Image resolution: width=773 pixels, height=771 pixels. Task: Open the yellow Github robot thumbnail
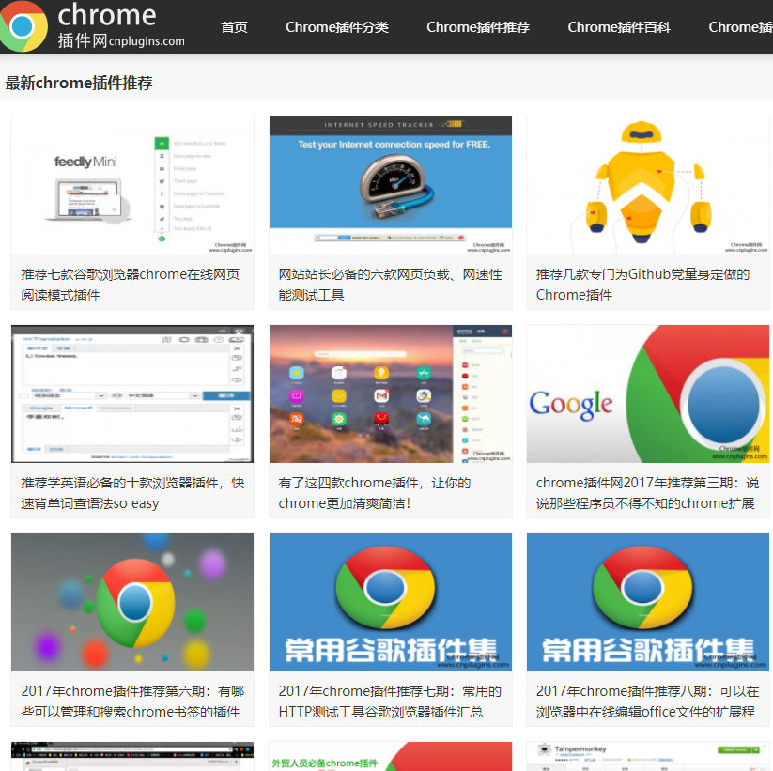coord(648,185)
